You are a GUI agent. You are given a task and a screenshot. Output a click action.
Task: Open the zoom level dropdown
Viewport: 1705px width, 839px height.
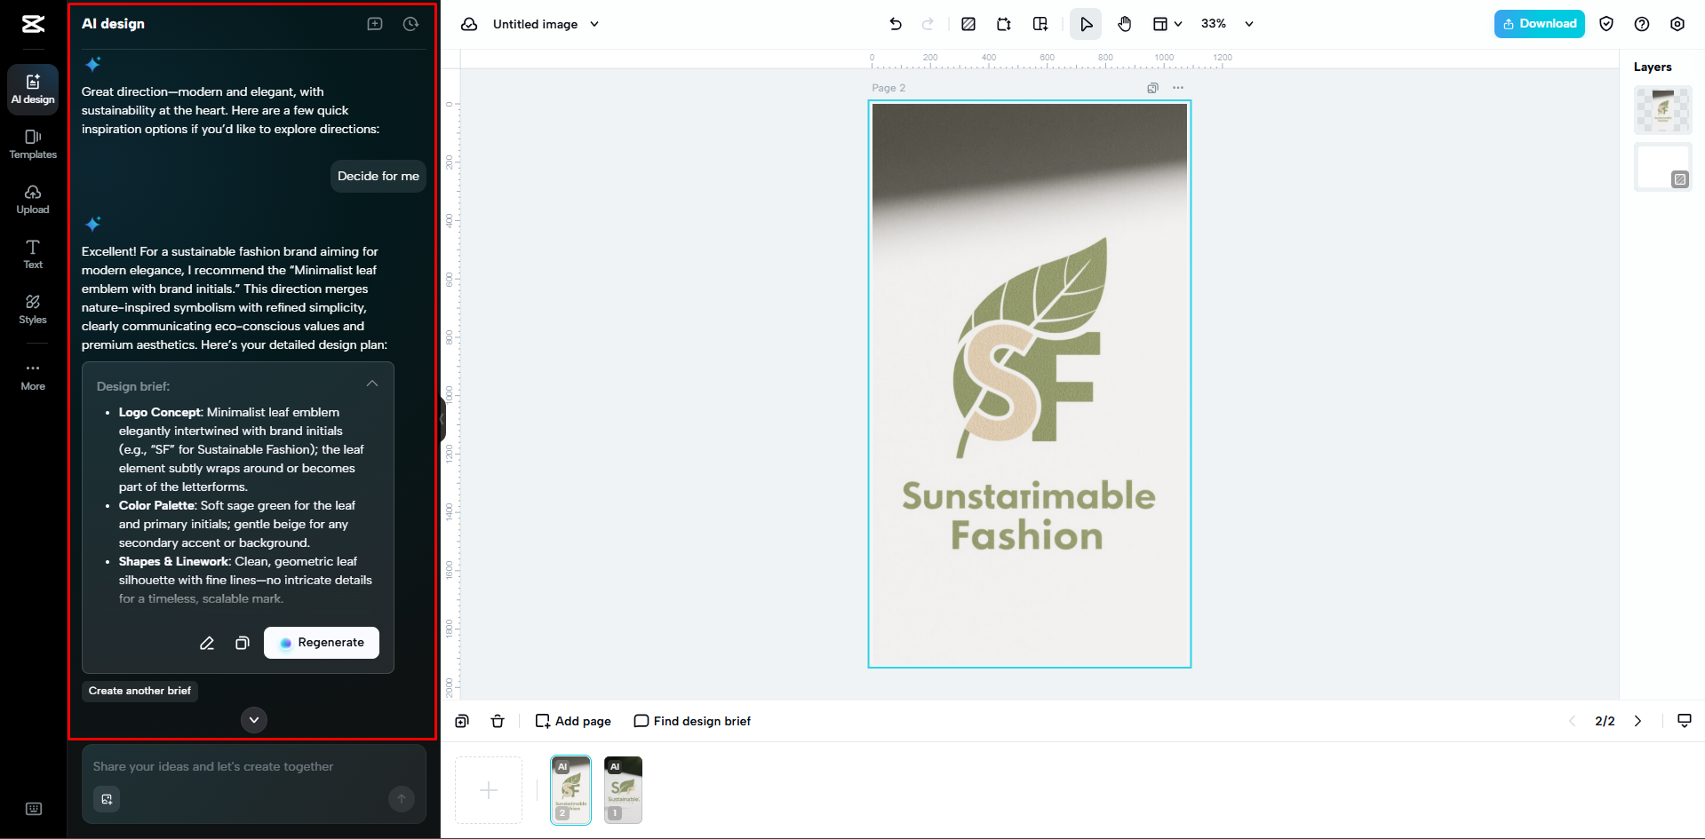click(x=1249, y=24)
